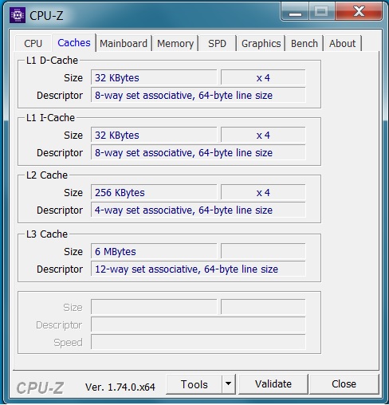
Task: Switch to the Mainboard tab
Action: (x=124, y=43)
